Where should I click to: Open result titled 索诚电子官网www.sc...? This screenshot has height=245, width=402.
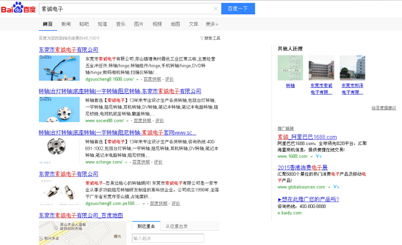click(117, 132)
